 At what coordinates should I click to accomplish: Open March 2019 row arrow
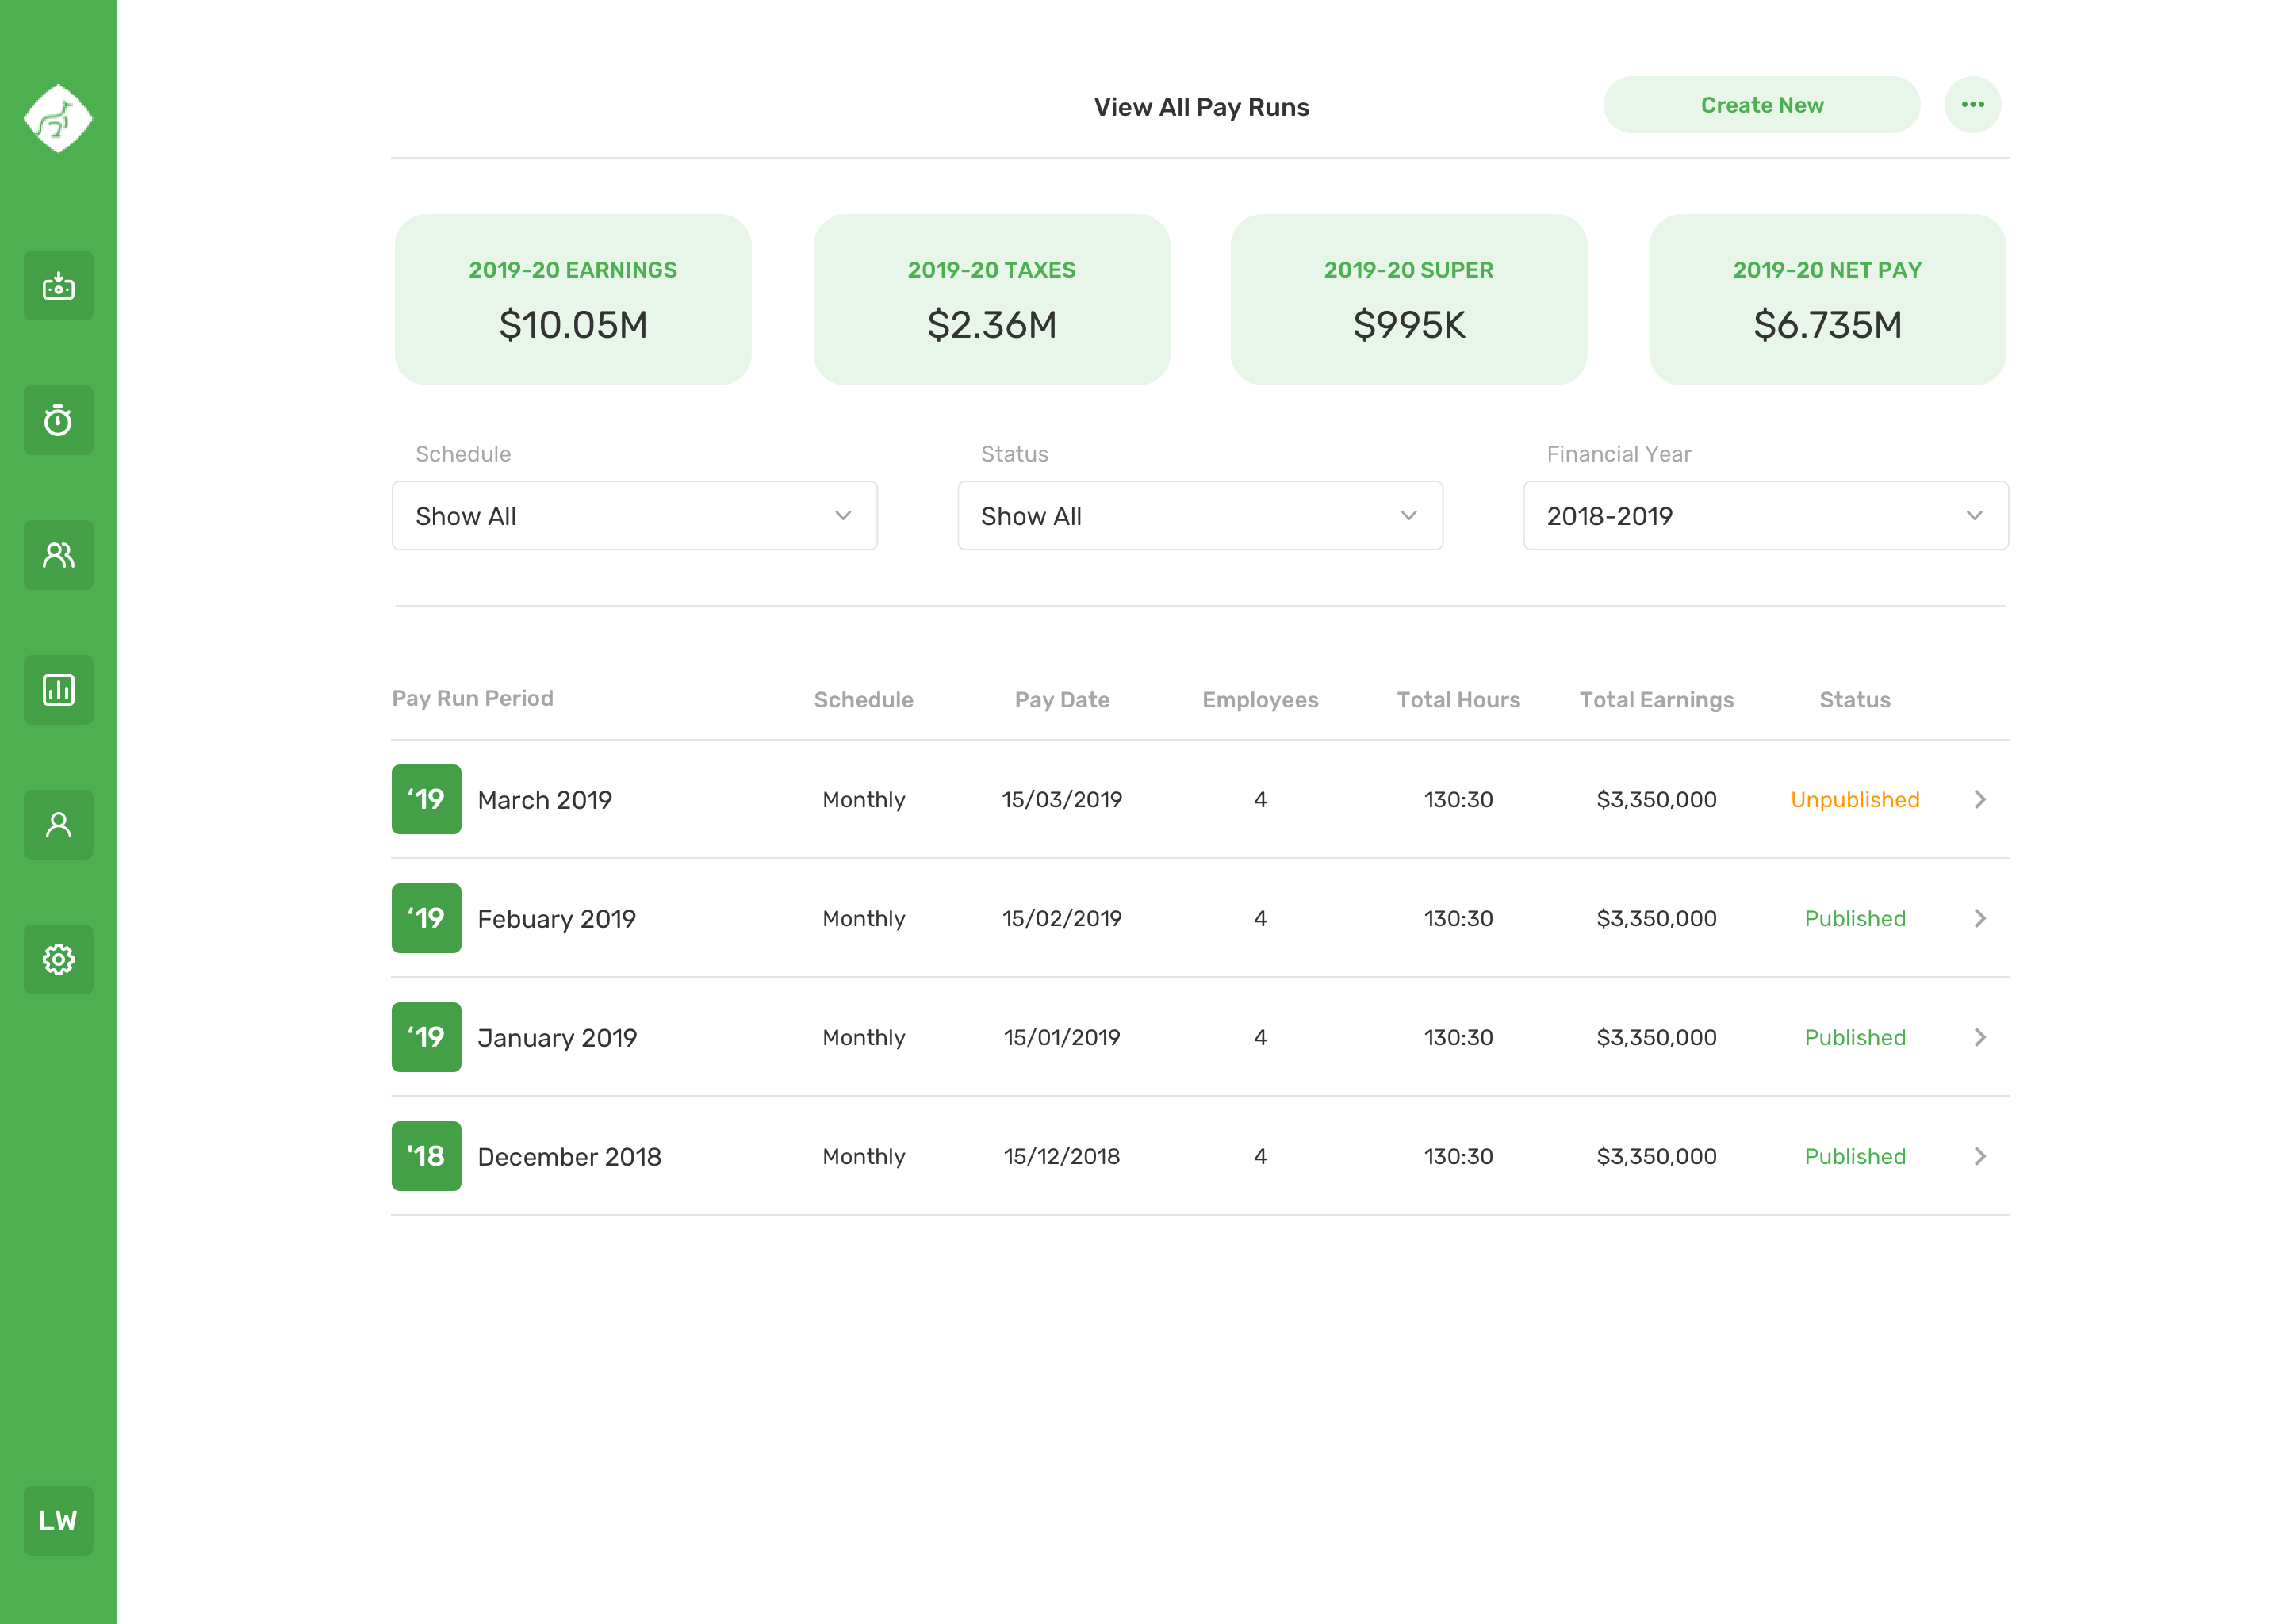[1980, 800]
